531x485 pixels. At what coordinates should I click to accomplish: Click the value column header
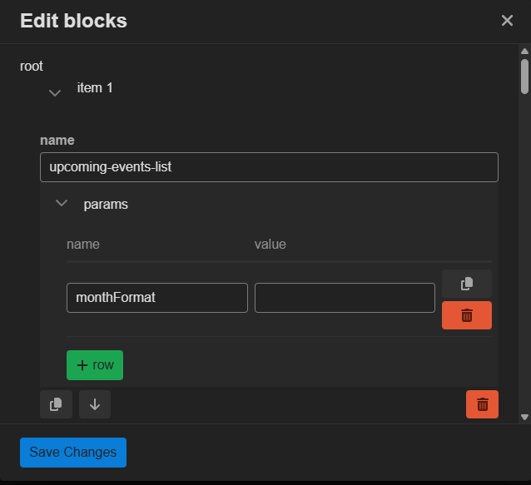270,245
